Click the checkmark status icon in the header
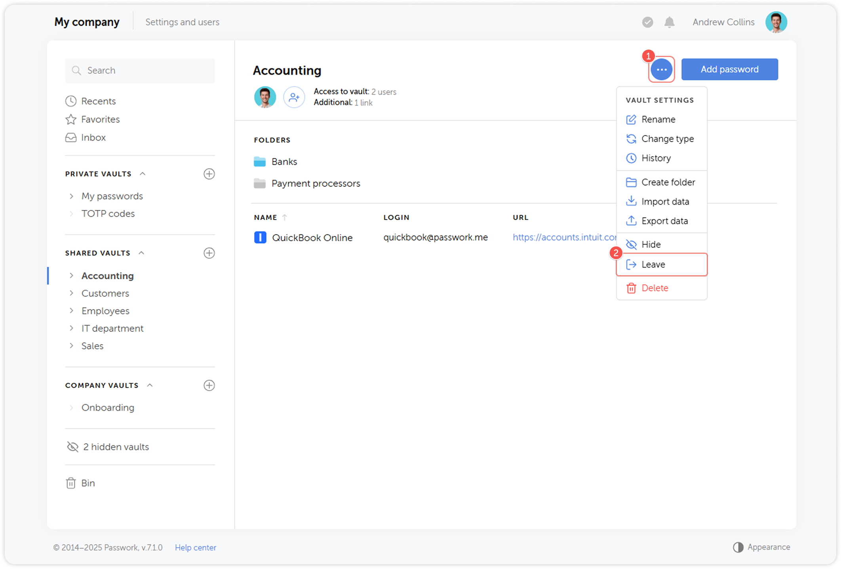Screen dimensions: 841x569 647,22
